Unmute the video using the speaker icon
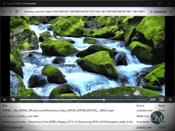Image resolution: width=175 pixels, height=131 pixels. 13,100
